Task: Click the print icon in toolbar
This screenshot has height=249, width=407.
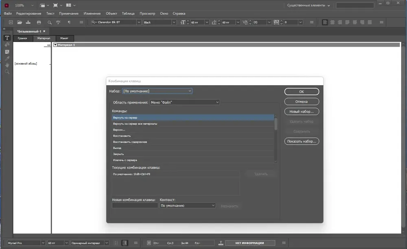Action: [39, 22]
